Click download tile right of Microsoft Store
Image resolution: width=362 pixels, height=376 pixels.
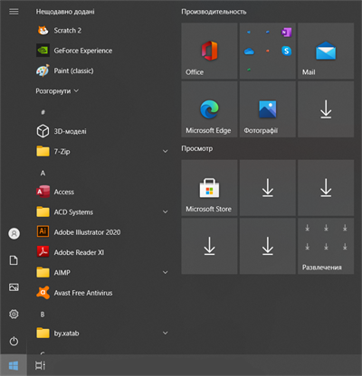[268, 188]
